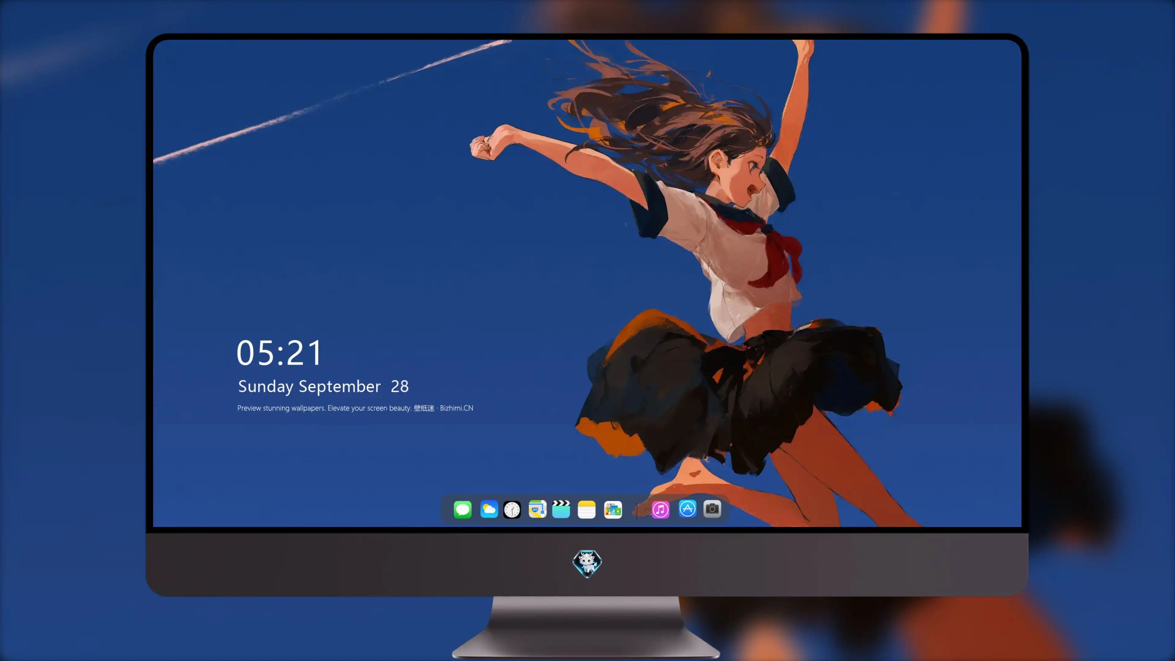This screenshot has height=661, width=1175.
Task: Click the Sunday September 28 date
Action: pos(323,387)
